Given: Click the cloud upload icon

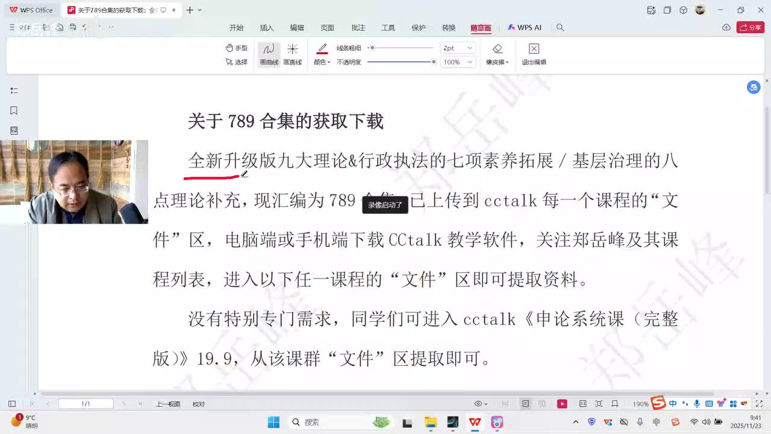Looking at the screenshot, I should 726,28.
